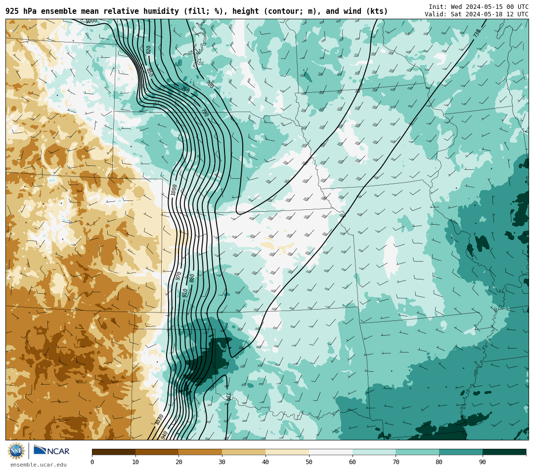This screenshot has height=471, width=534.
Task: Click the colorbar tick label 0
Action: point(92,462)
